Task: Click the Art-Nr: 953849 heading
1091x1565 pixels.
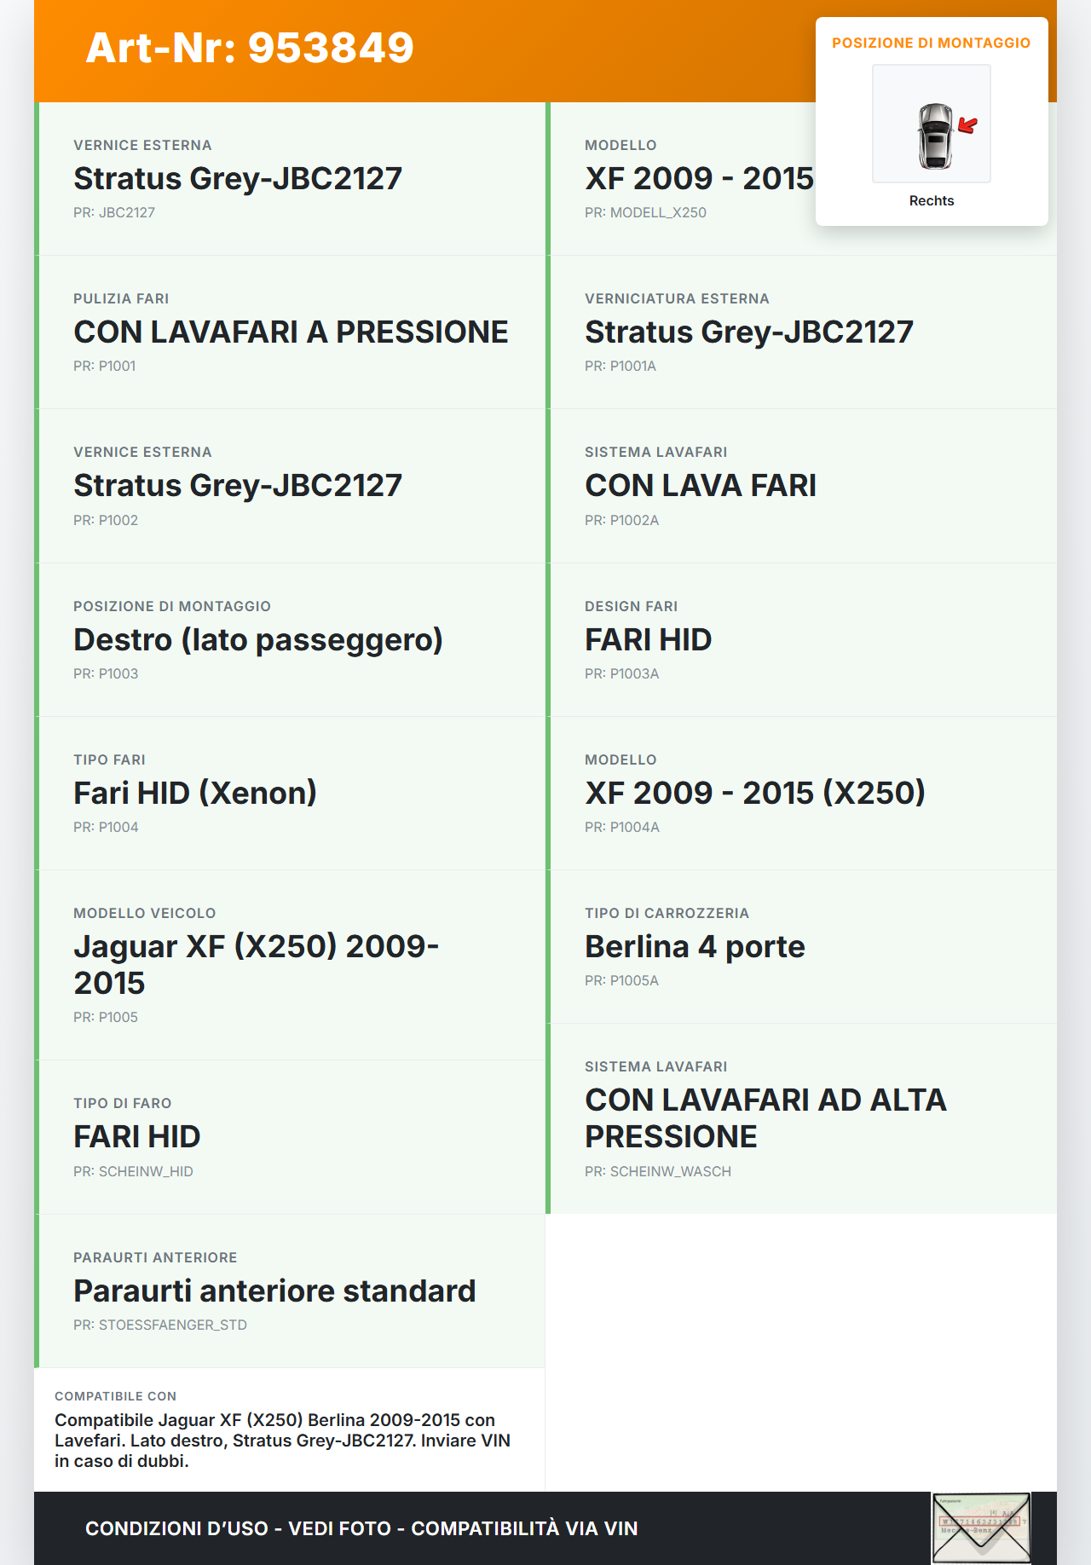Action: pyautogui.click(x=250, y=48)
